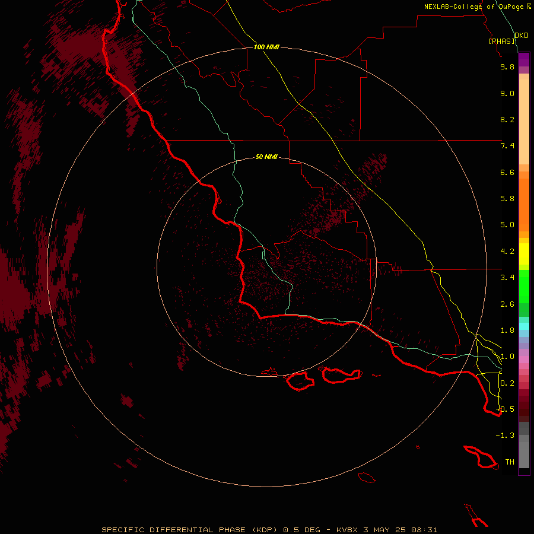The width and height of the screenshot is (534, 534).
Task: Click the 7.4 scale value
Action: (x=507, y=146)
